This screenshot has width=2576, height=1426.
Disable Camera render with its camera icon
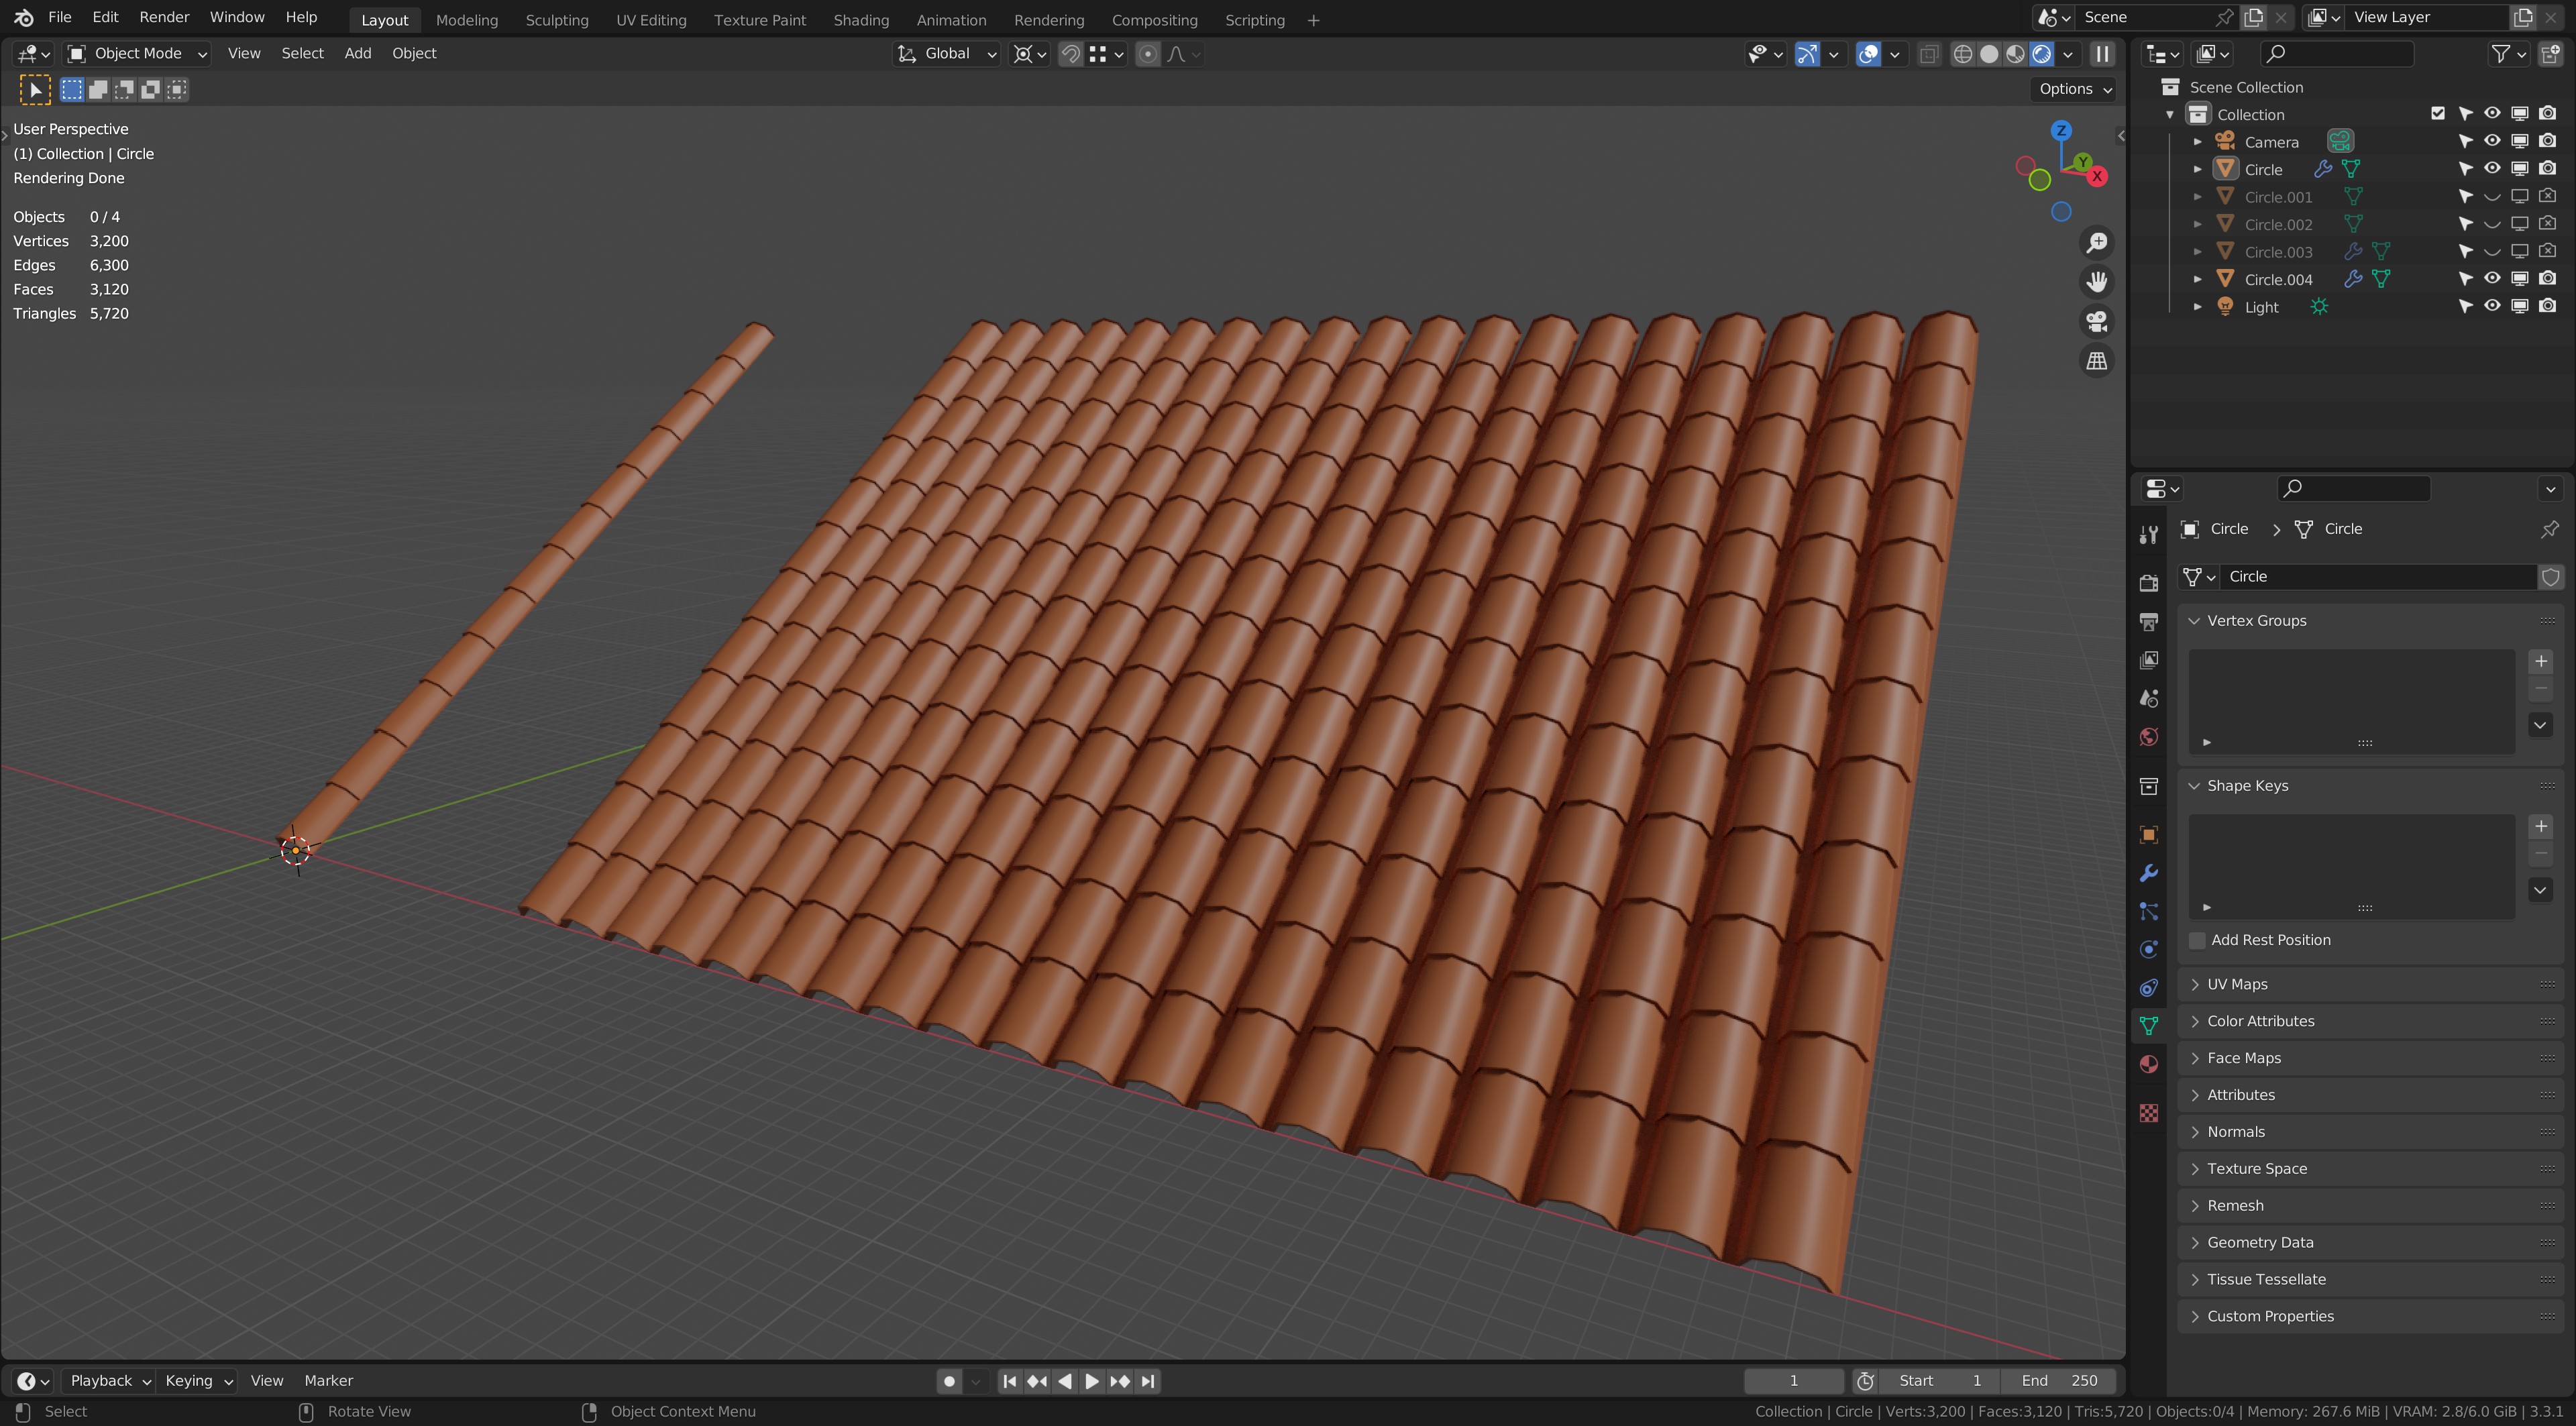point(2547,141)
